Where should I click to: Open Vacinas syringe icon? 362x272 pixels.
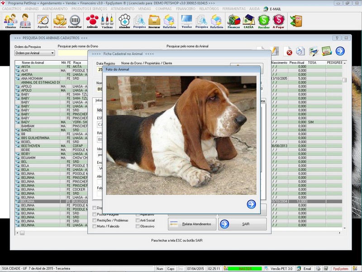tap(107, 21)
